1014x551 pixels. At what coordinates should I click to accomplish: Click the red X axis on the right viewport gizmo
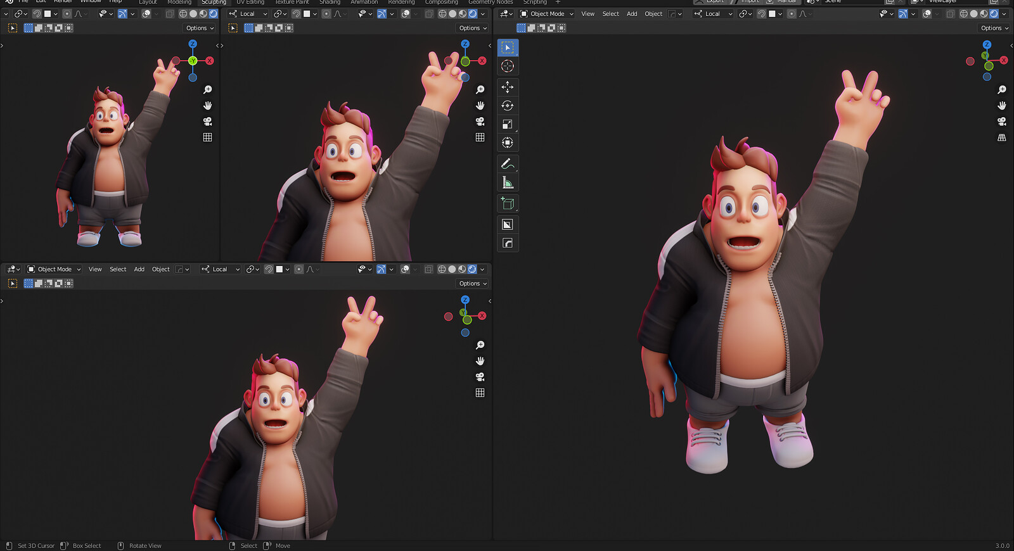[x=1004, y=60]
